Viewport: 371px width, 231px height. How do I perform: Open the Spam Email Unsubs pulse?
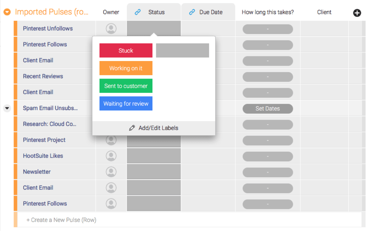[x=50, y=108]
